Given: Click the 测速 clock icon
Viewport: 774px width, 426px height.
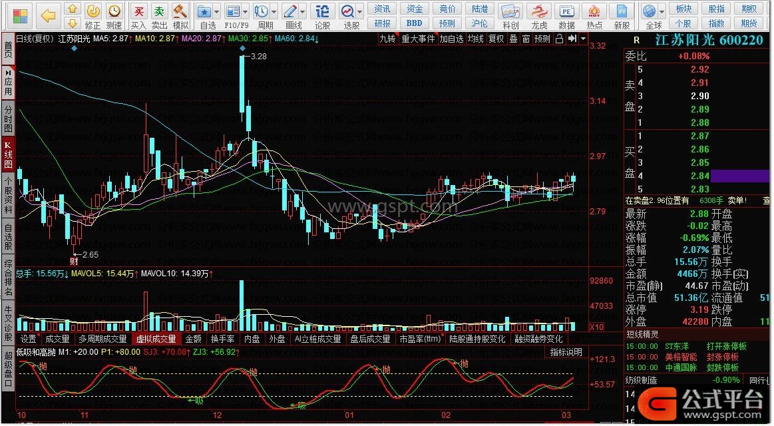Looking at the screenshot, I should click(x=114, y=11).
